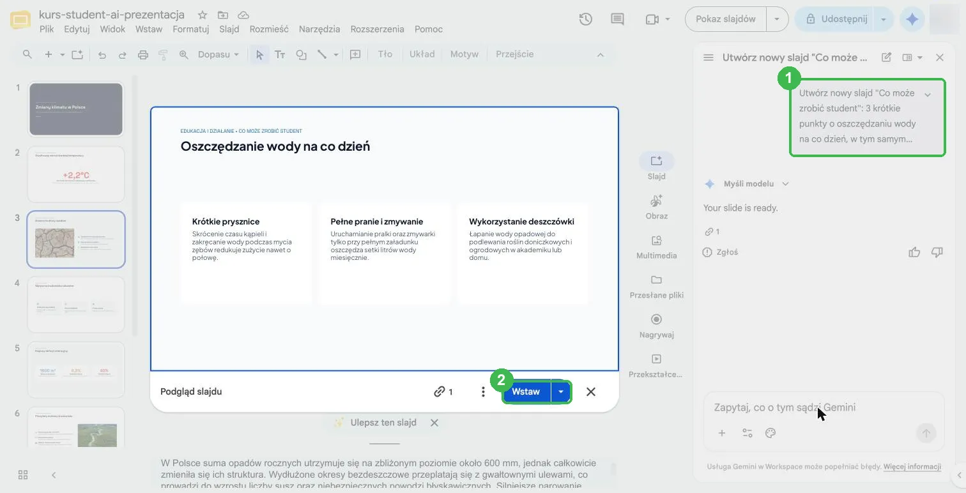Open the Dopasuj zoom dropdown
Viewport: 966px width, 493px height.
point(218,54)
